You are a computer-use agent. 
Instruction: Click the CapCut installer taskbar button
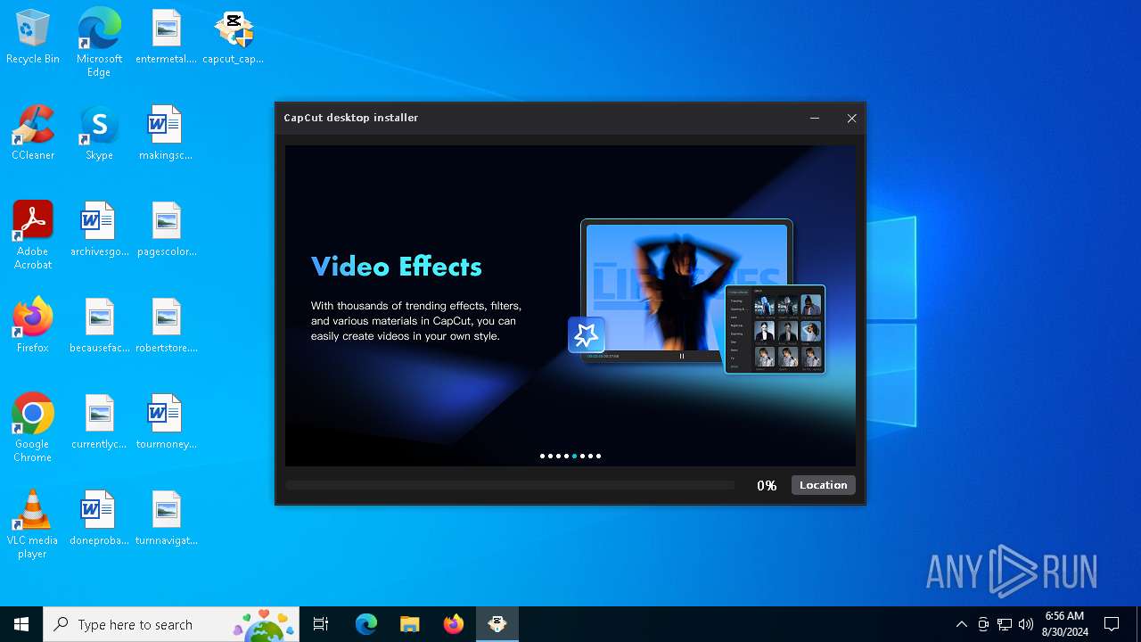click(x=497, y=624)
